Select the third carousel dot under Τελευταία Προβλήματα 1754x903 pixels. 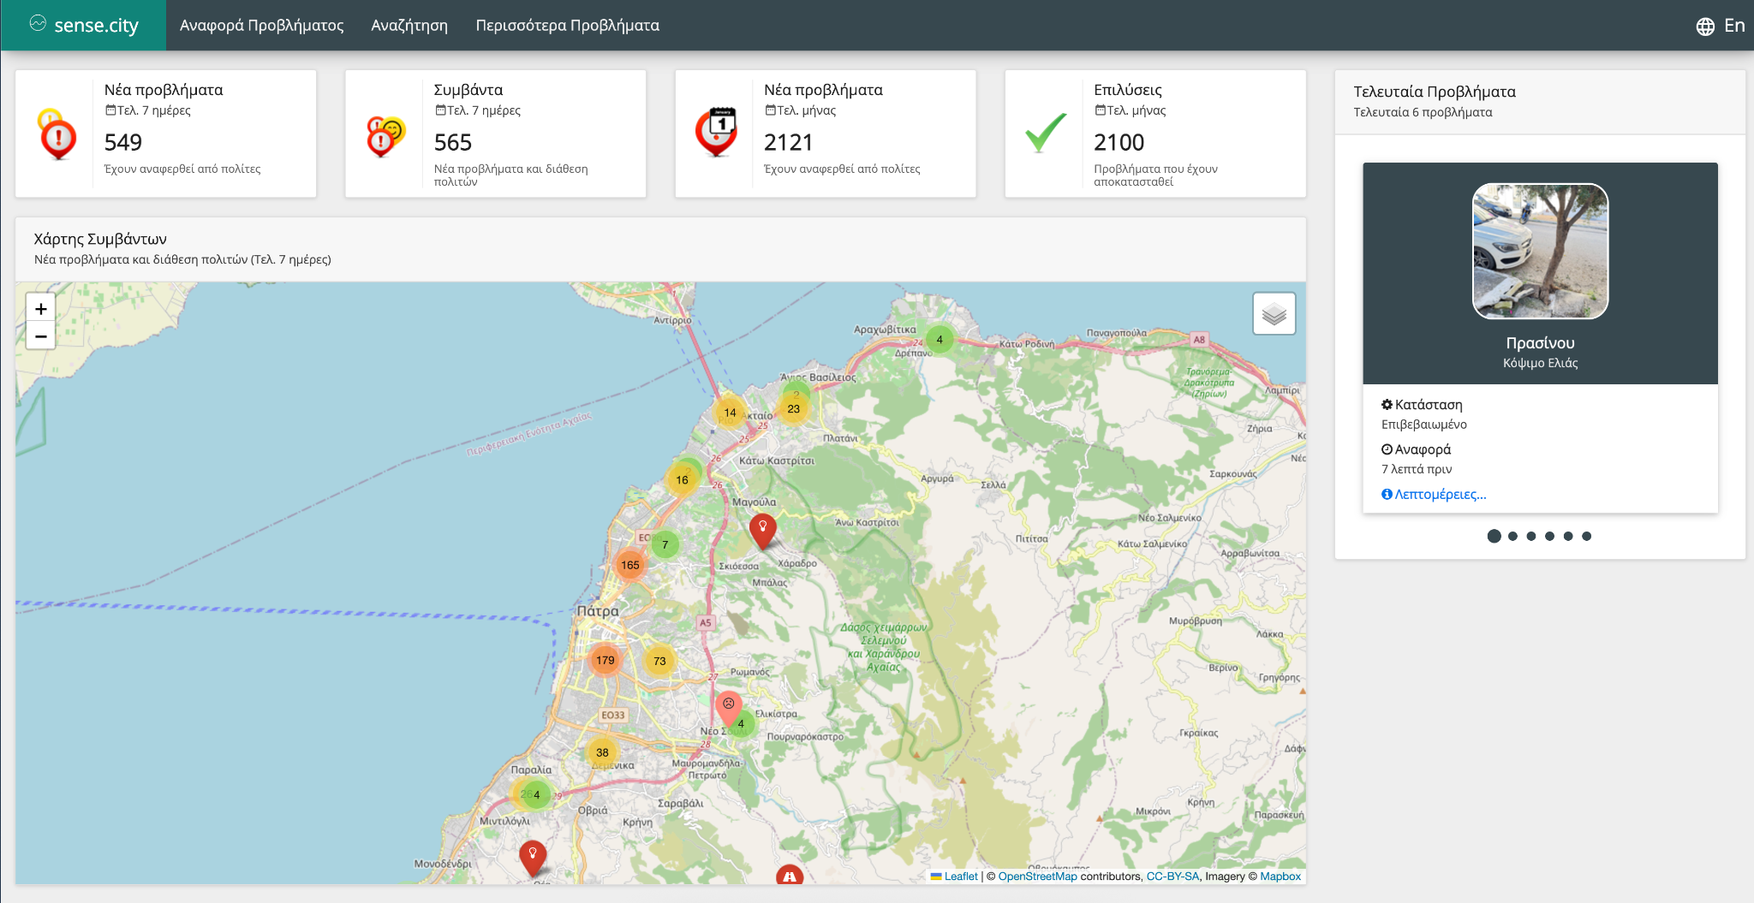point(1531,536)
